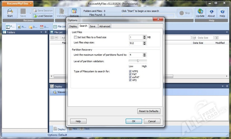Enable Set lost files to fixed size
This screenshot has height=139, width=231.
coord(76,37)
